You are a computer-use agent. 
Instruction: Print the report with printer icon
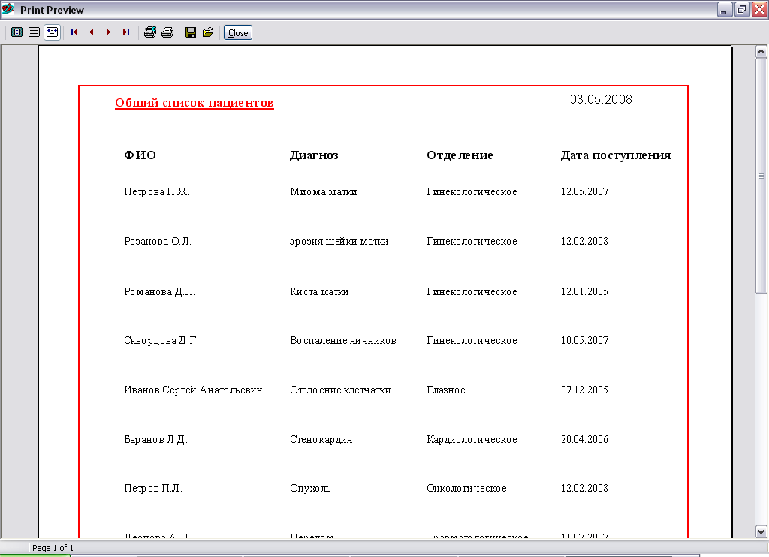pyautogui.click(x=167, y=32)
